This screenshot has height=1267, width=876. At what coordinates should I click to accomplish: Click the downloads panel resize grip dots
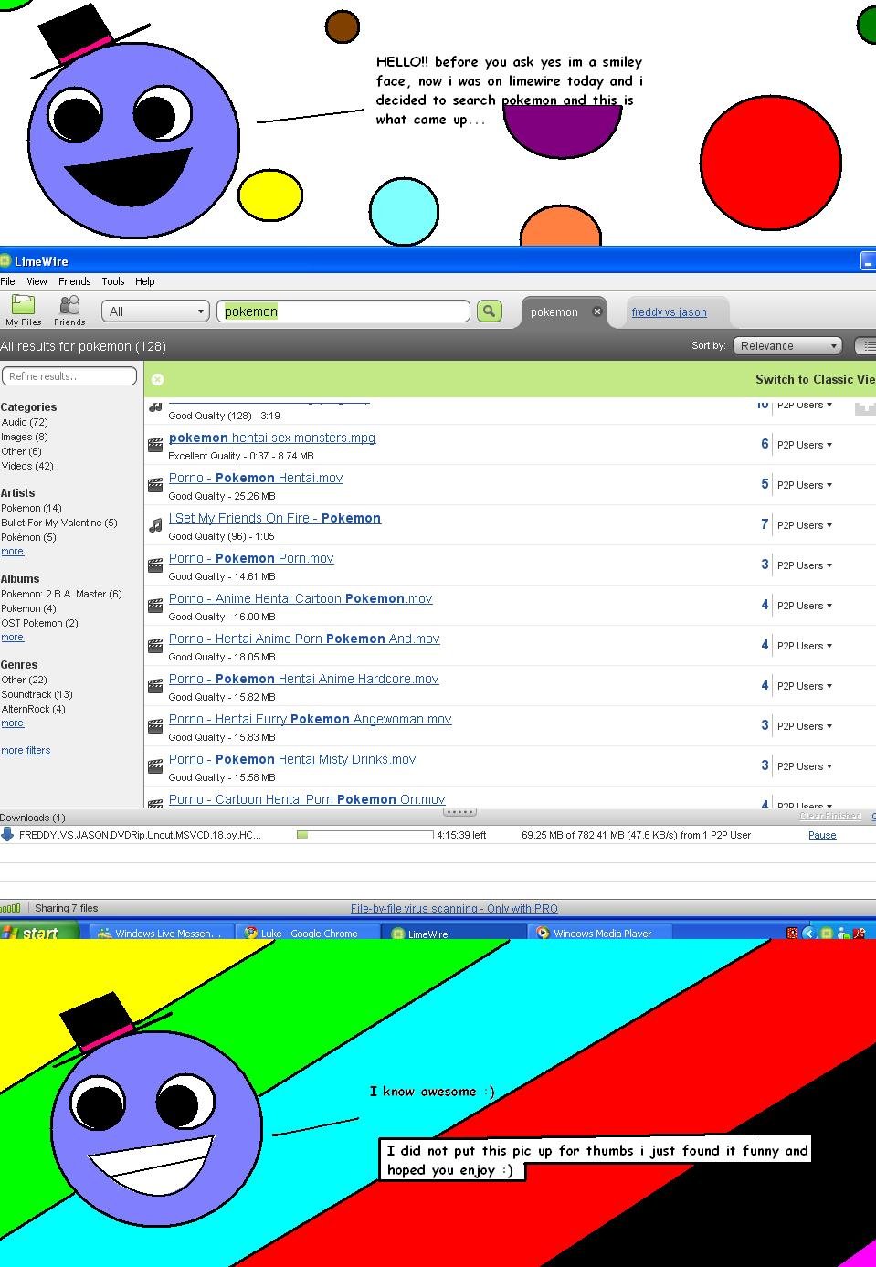(x=459, y=812)
